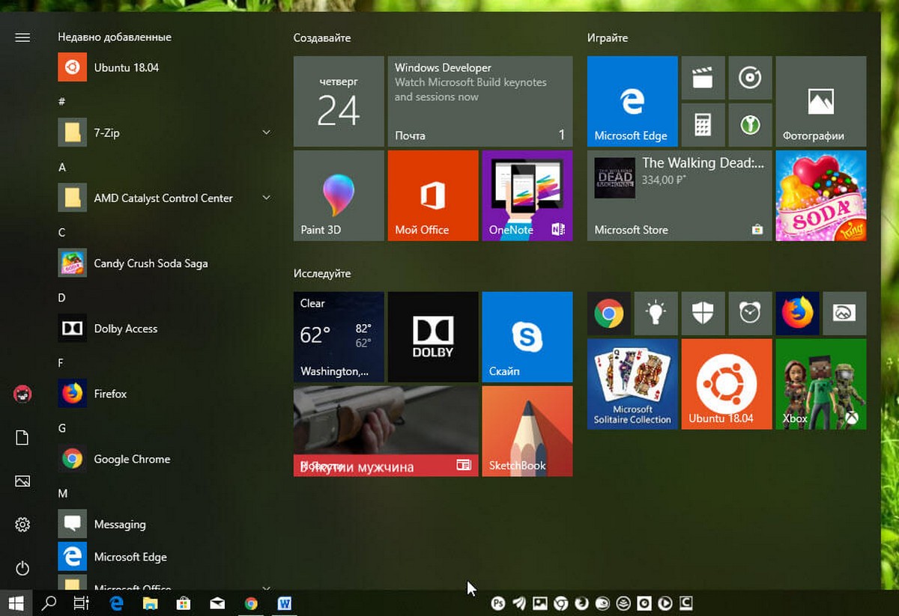899x616 pixels.
Task: Open the user account avatar
Action: pyautogui.click(x=22, y=394)
